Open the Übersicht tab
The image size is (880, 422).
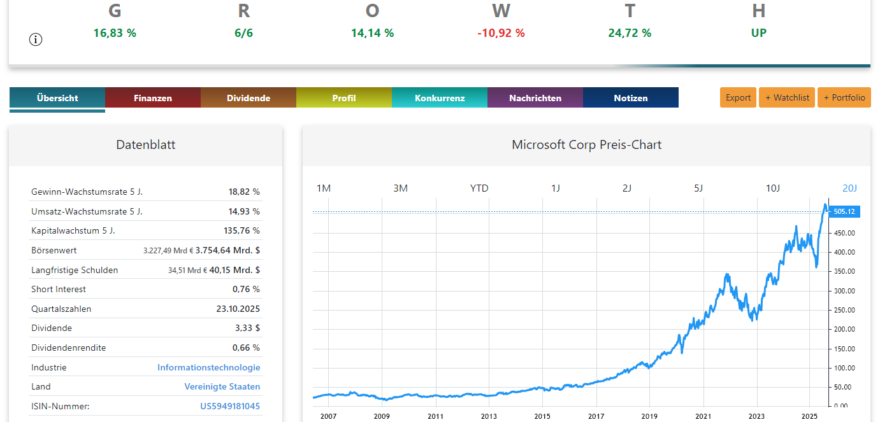click(x=57, y=98)
